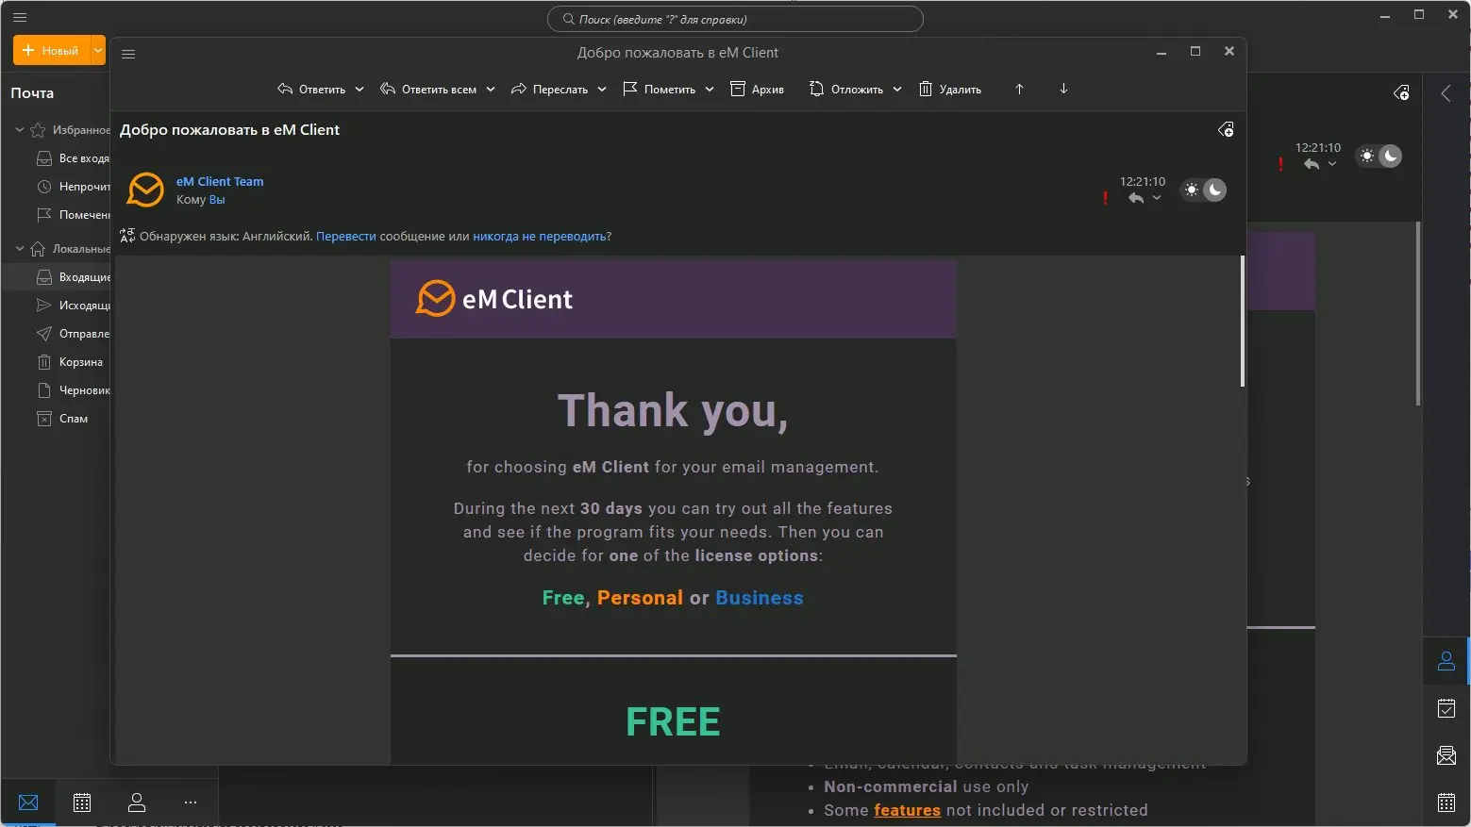The height and width of the screenshot is (827, 1471).
Task: Open the Все входящие folder
Action: pyautogui.click(x=72, y=158)
